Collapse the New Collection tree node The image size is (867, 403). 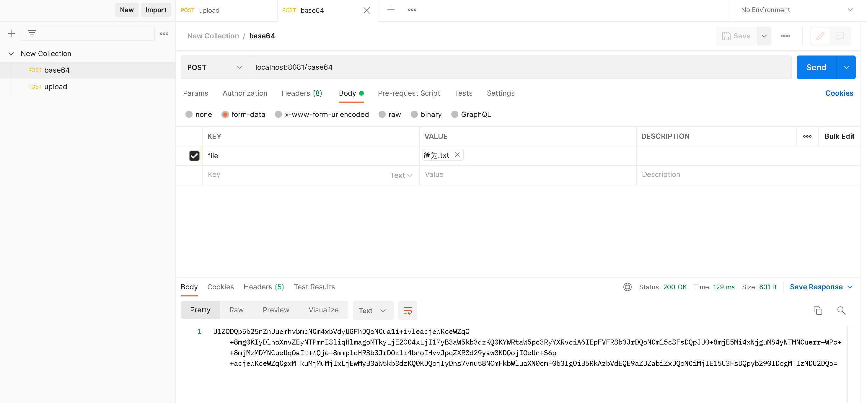click(11, 53)
